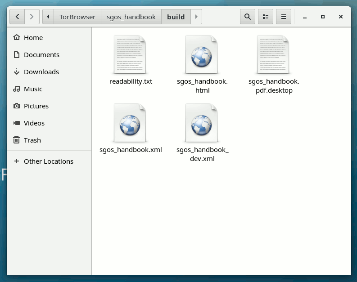Screen dimensions: 357x282
Task: Select sgos_handbook in the path bar
Action: 131,17
